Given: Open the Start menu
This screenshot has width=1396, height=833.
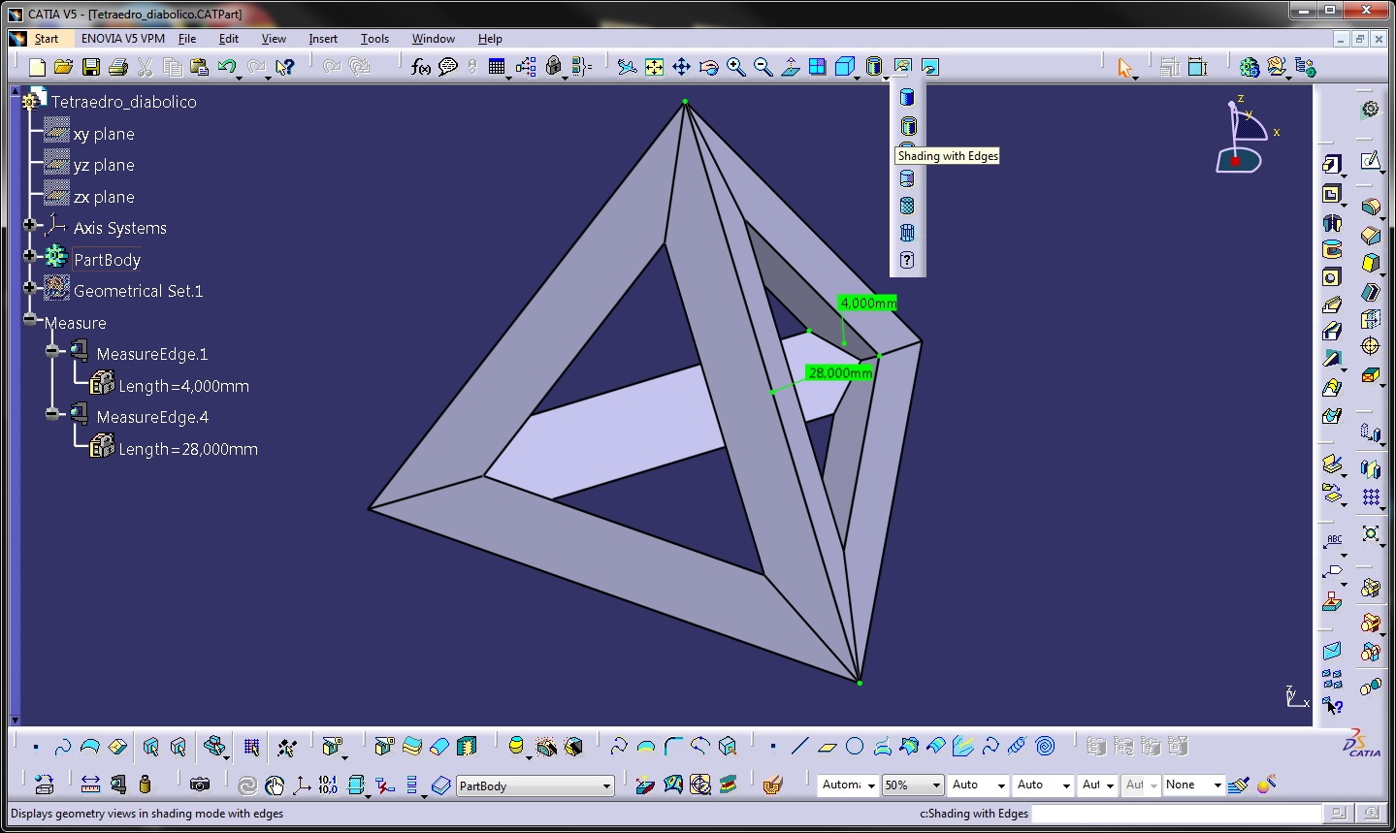Looking at the screenshot, I should [46, 39].
